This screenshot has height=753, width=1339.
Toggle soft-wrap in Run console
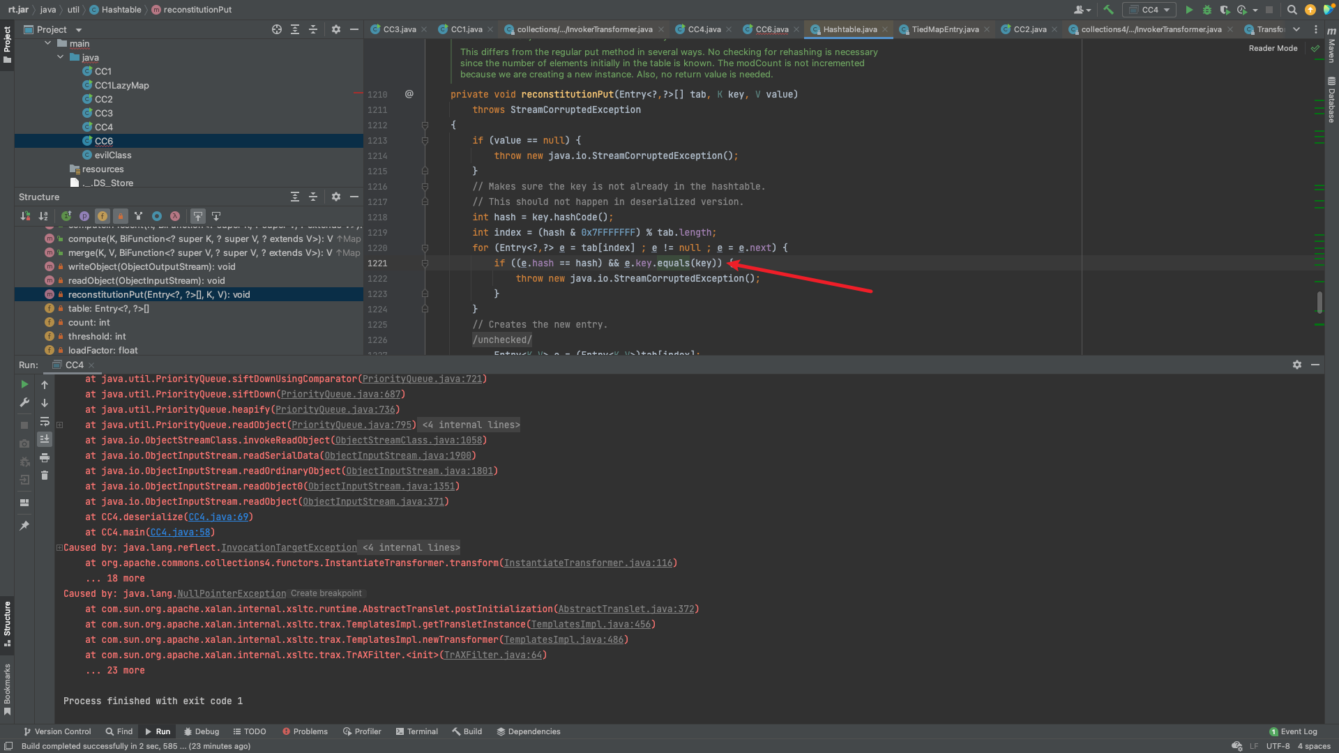tap(45, 421)
